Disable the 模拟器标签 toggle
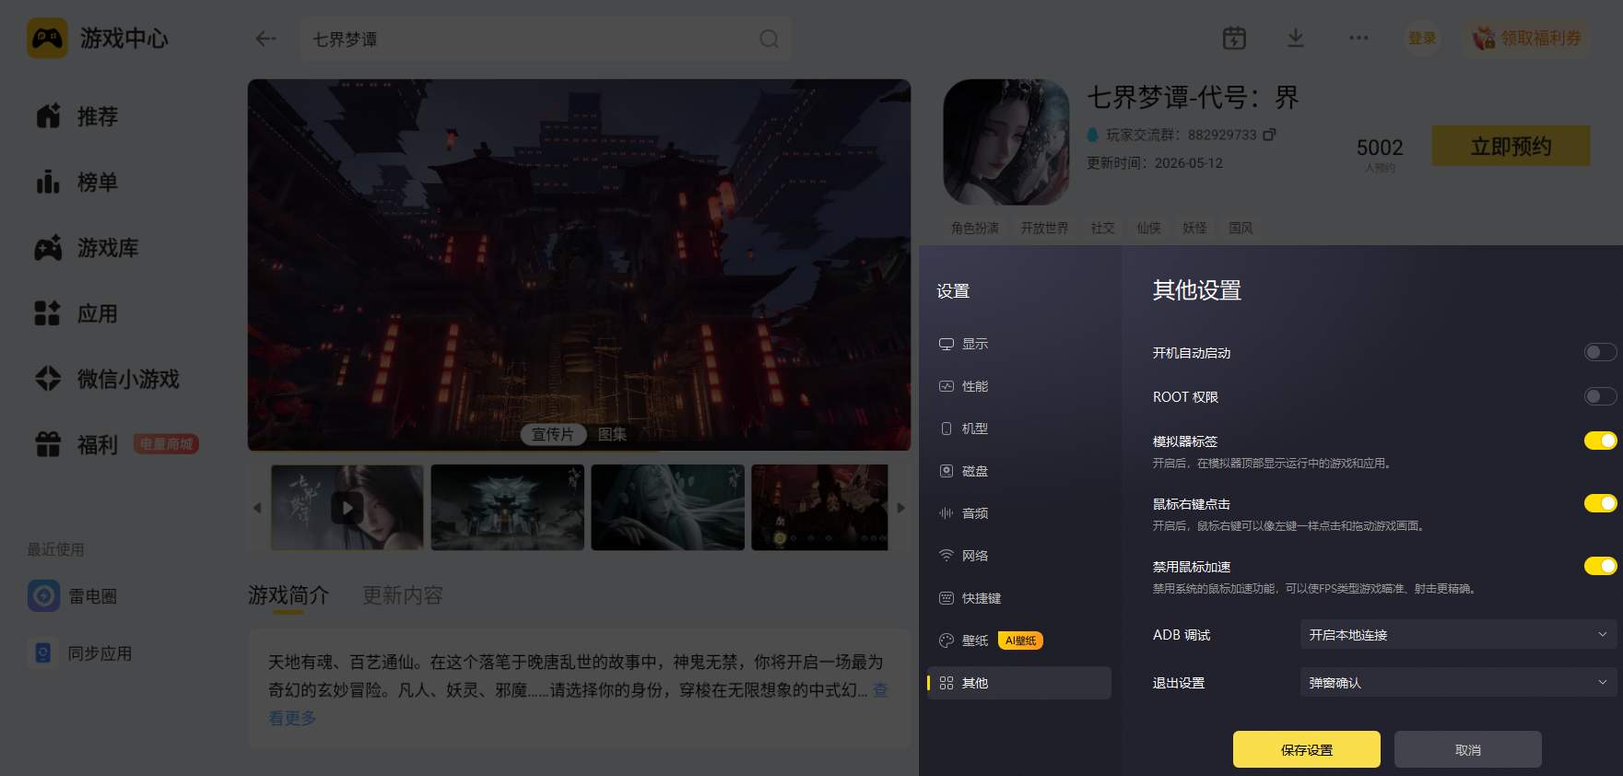Viewport: 1623px width, 776px height. (1600, 441)
